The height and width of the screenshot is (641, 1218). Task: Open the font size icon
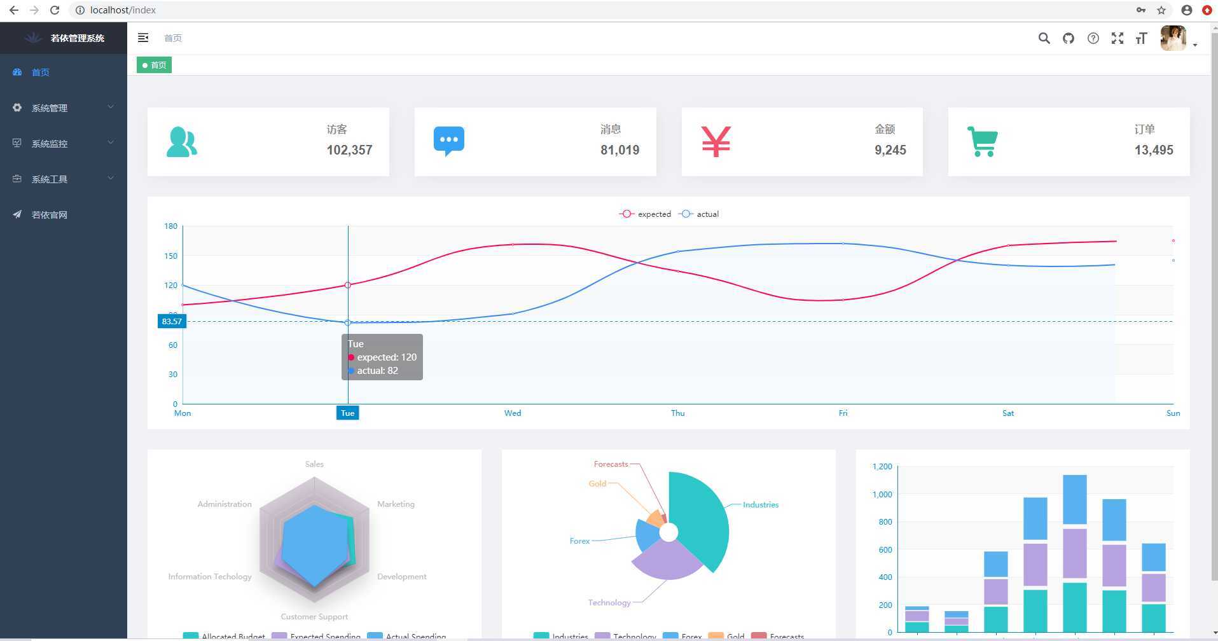coord(1141,38)
